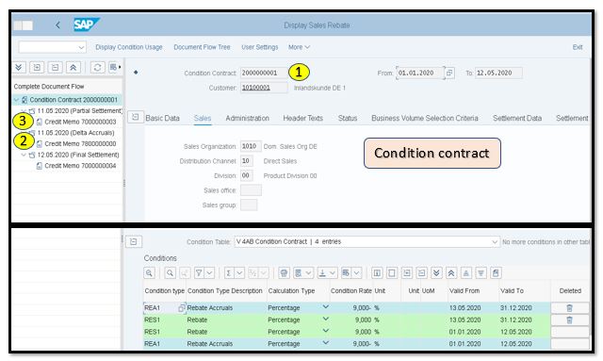
Task: Open Calculation Type dropdown of RES1 row starting 13.05.2020
Action: pos(326,319)
